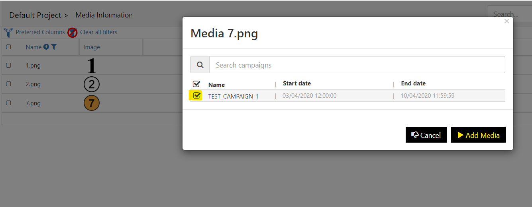Screen dimensions: 532x207
Task: Click the Preferred Columns link text
Action: pos(40,32)
